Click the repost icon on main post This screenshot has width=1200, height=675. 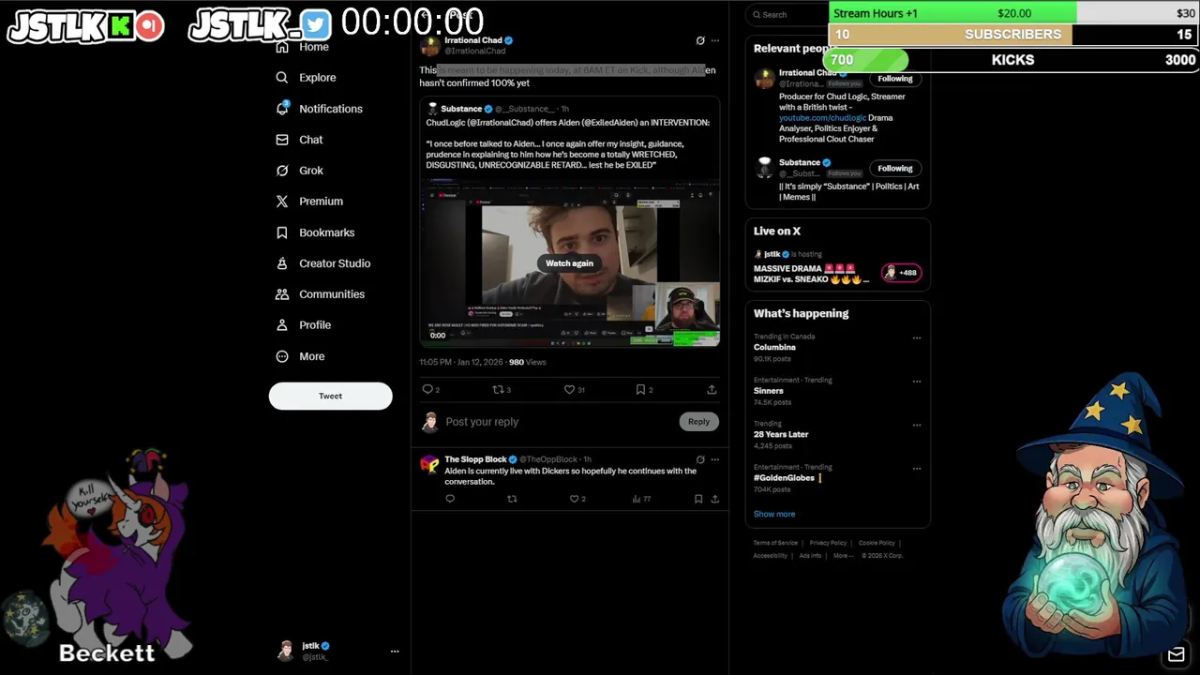[x=498, y=389]
